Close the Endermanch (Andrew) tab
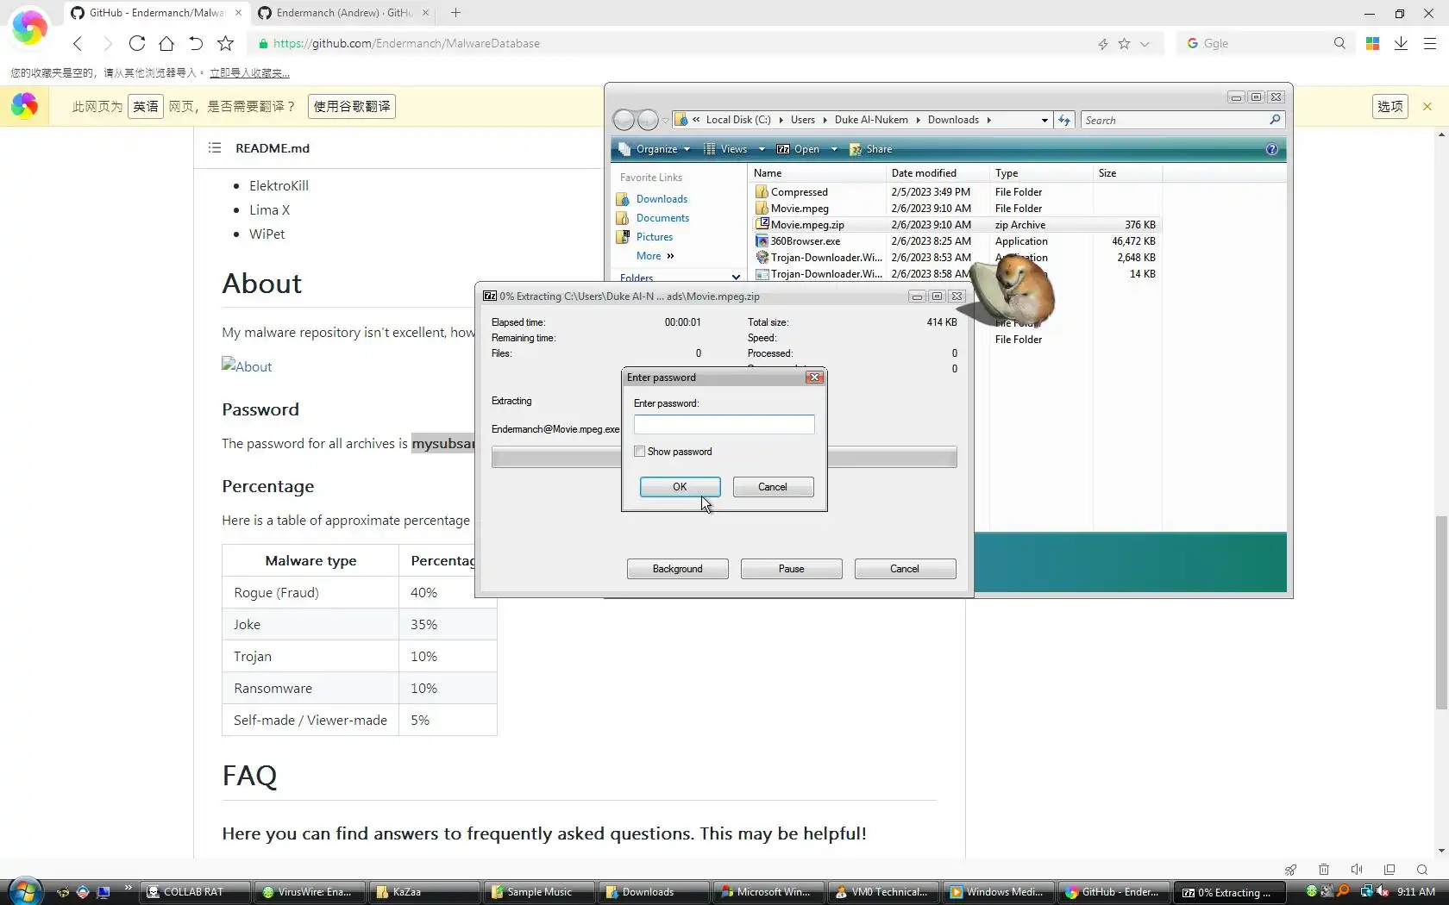The width and height of the screenshot is (1449, 905). pos(425,13)
